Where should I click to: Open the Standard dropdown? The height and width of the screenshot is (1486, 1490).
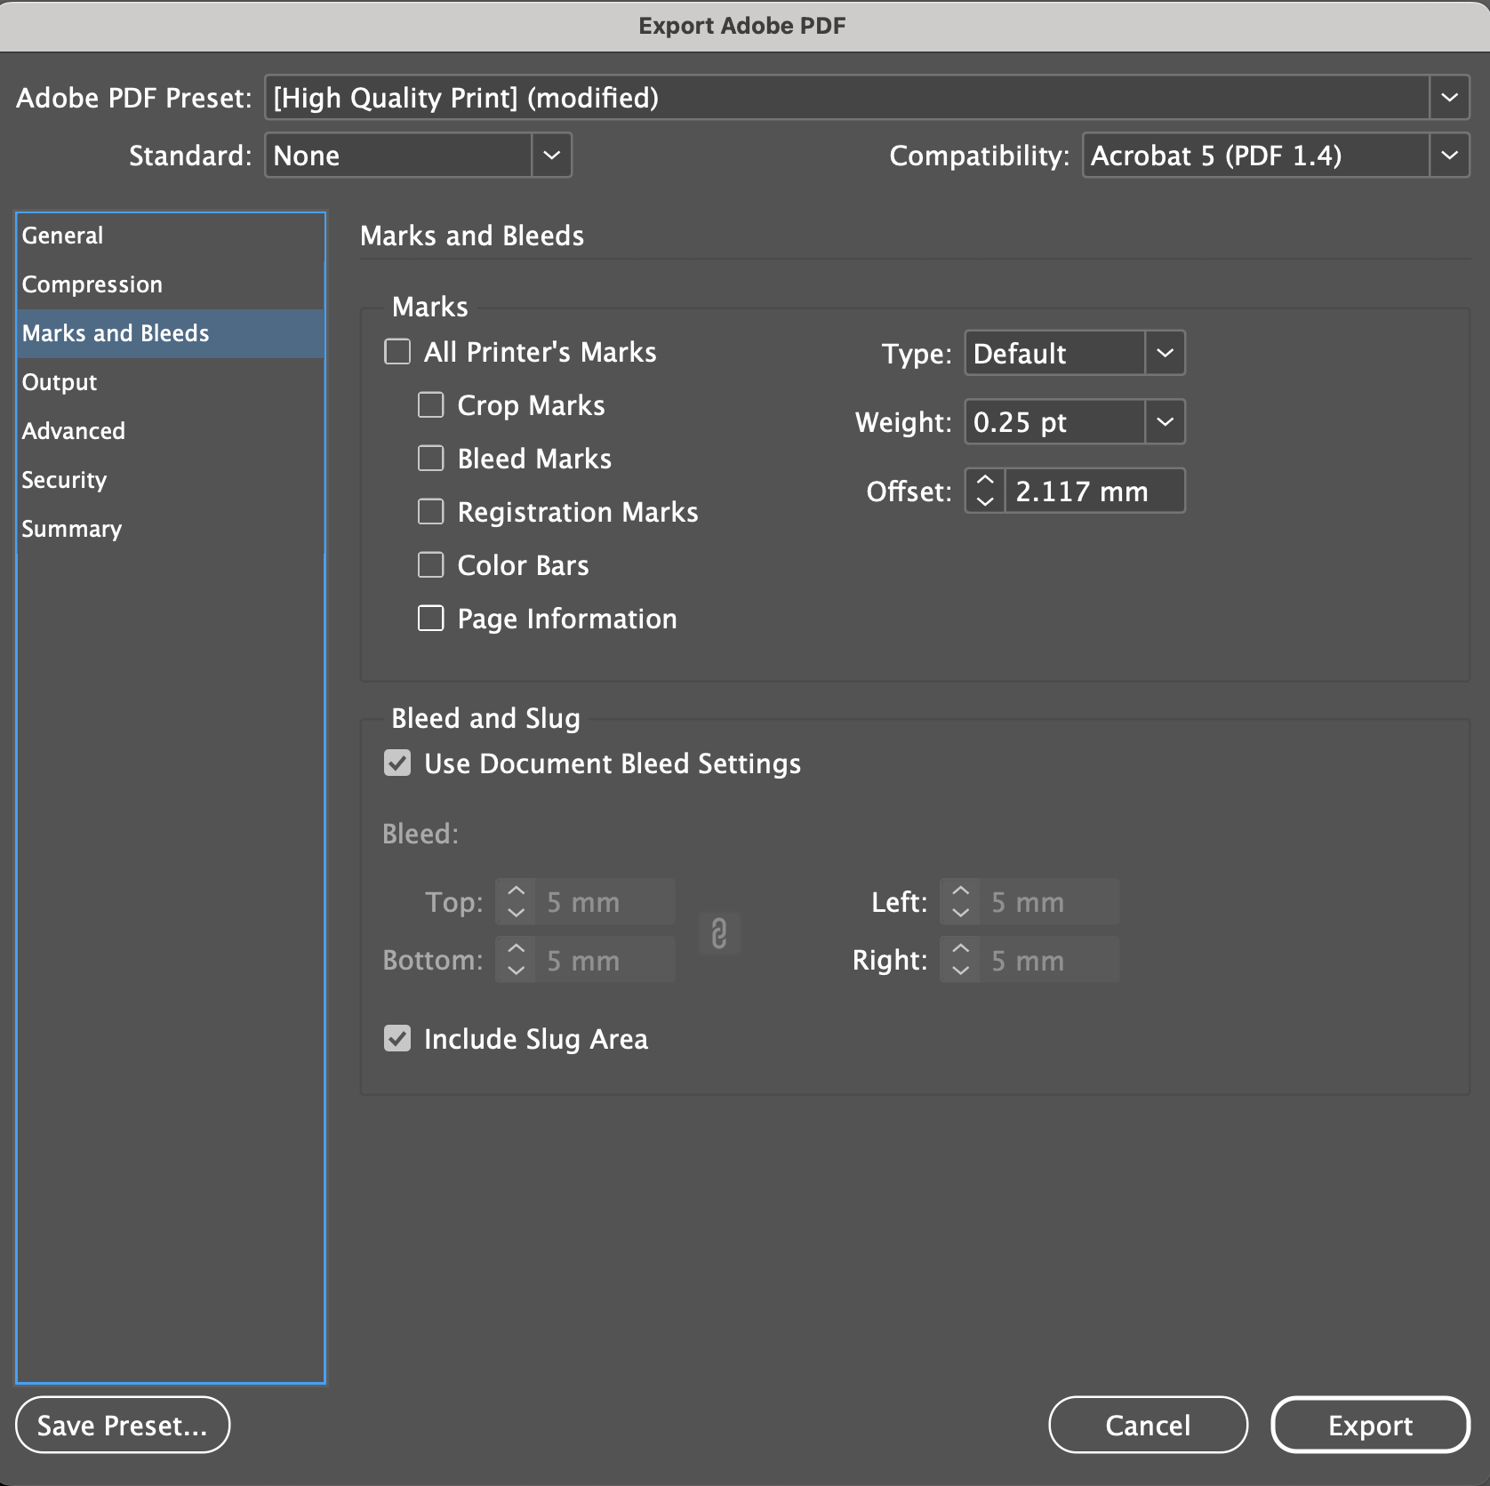coord(551,155)
